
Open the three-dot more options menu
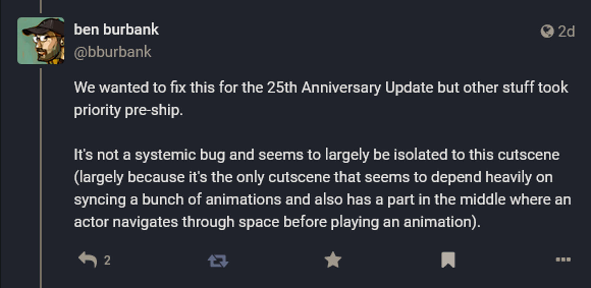(x=563, y=259)
